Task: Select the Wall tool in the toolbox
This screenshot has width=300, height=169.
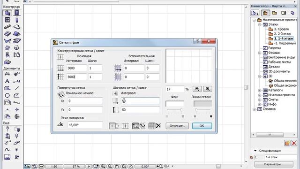Action: coord(7,13)
